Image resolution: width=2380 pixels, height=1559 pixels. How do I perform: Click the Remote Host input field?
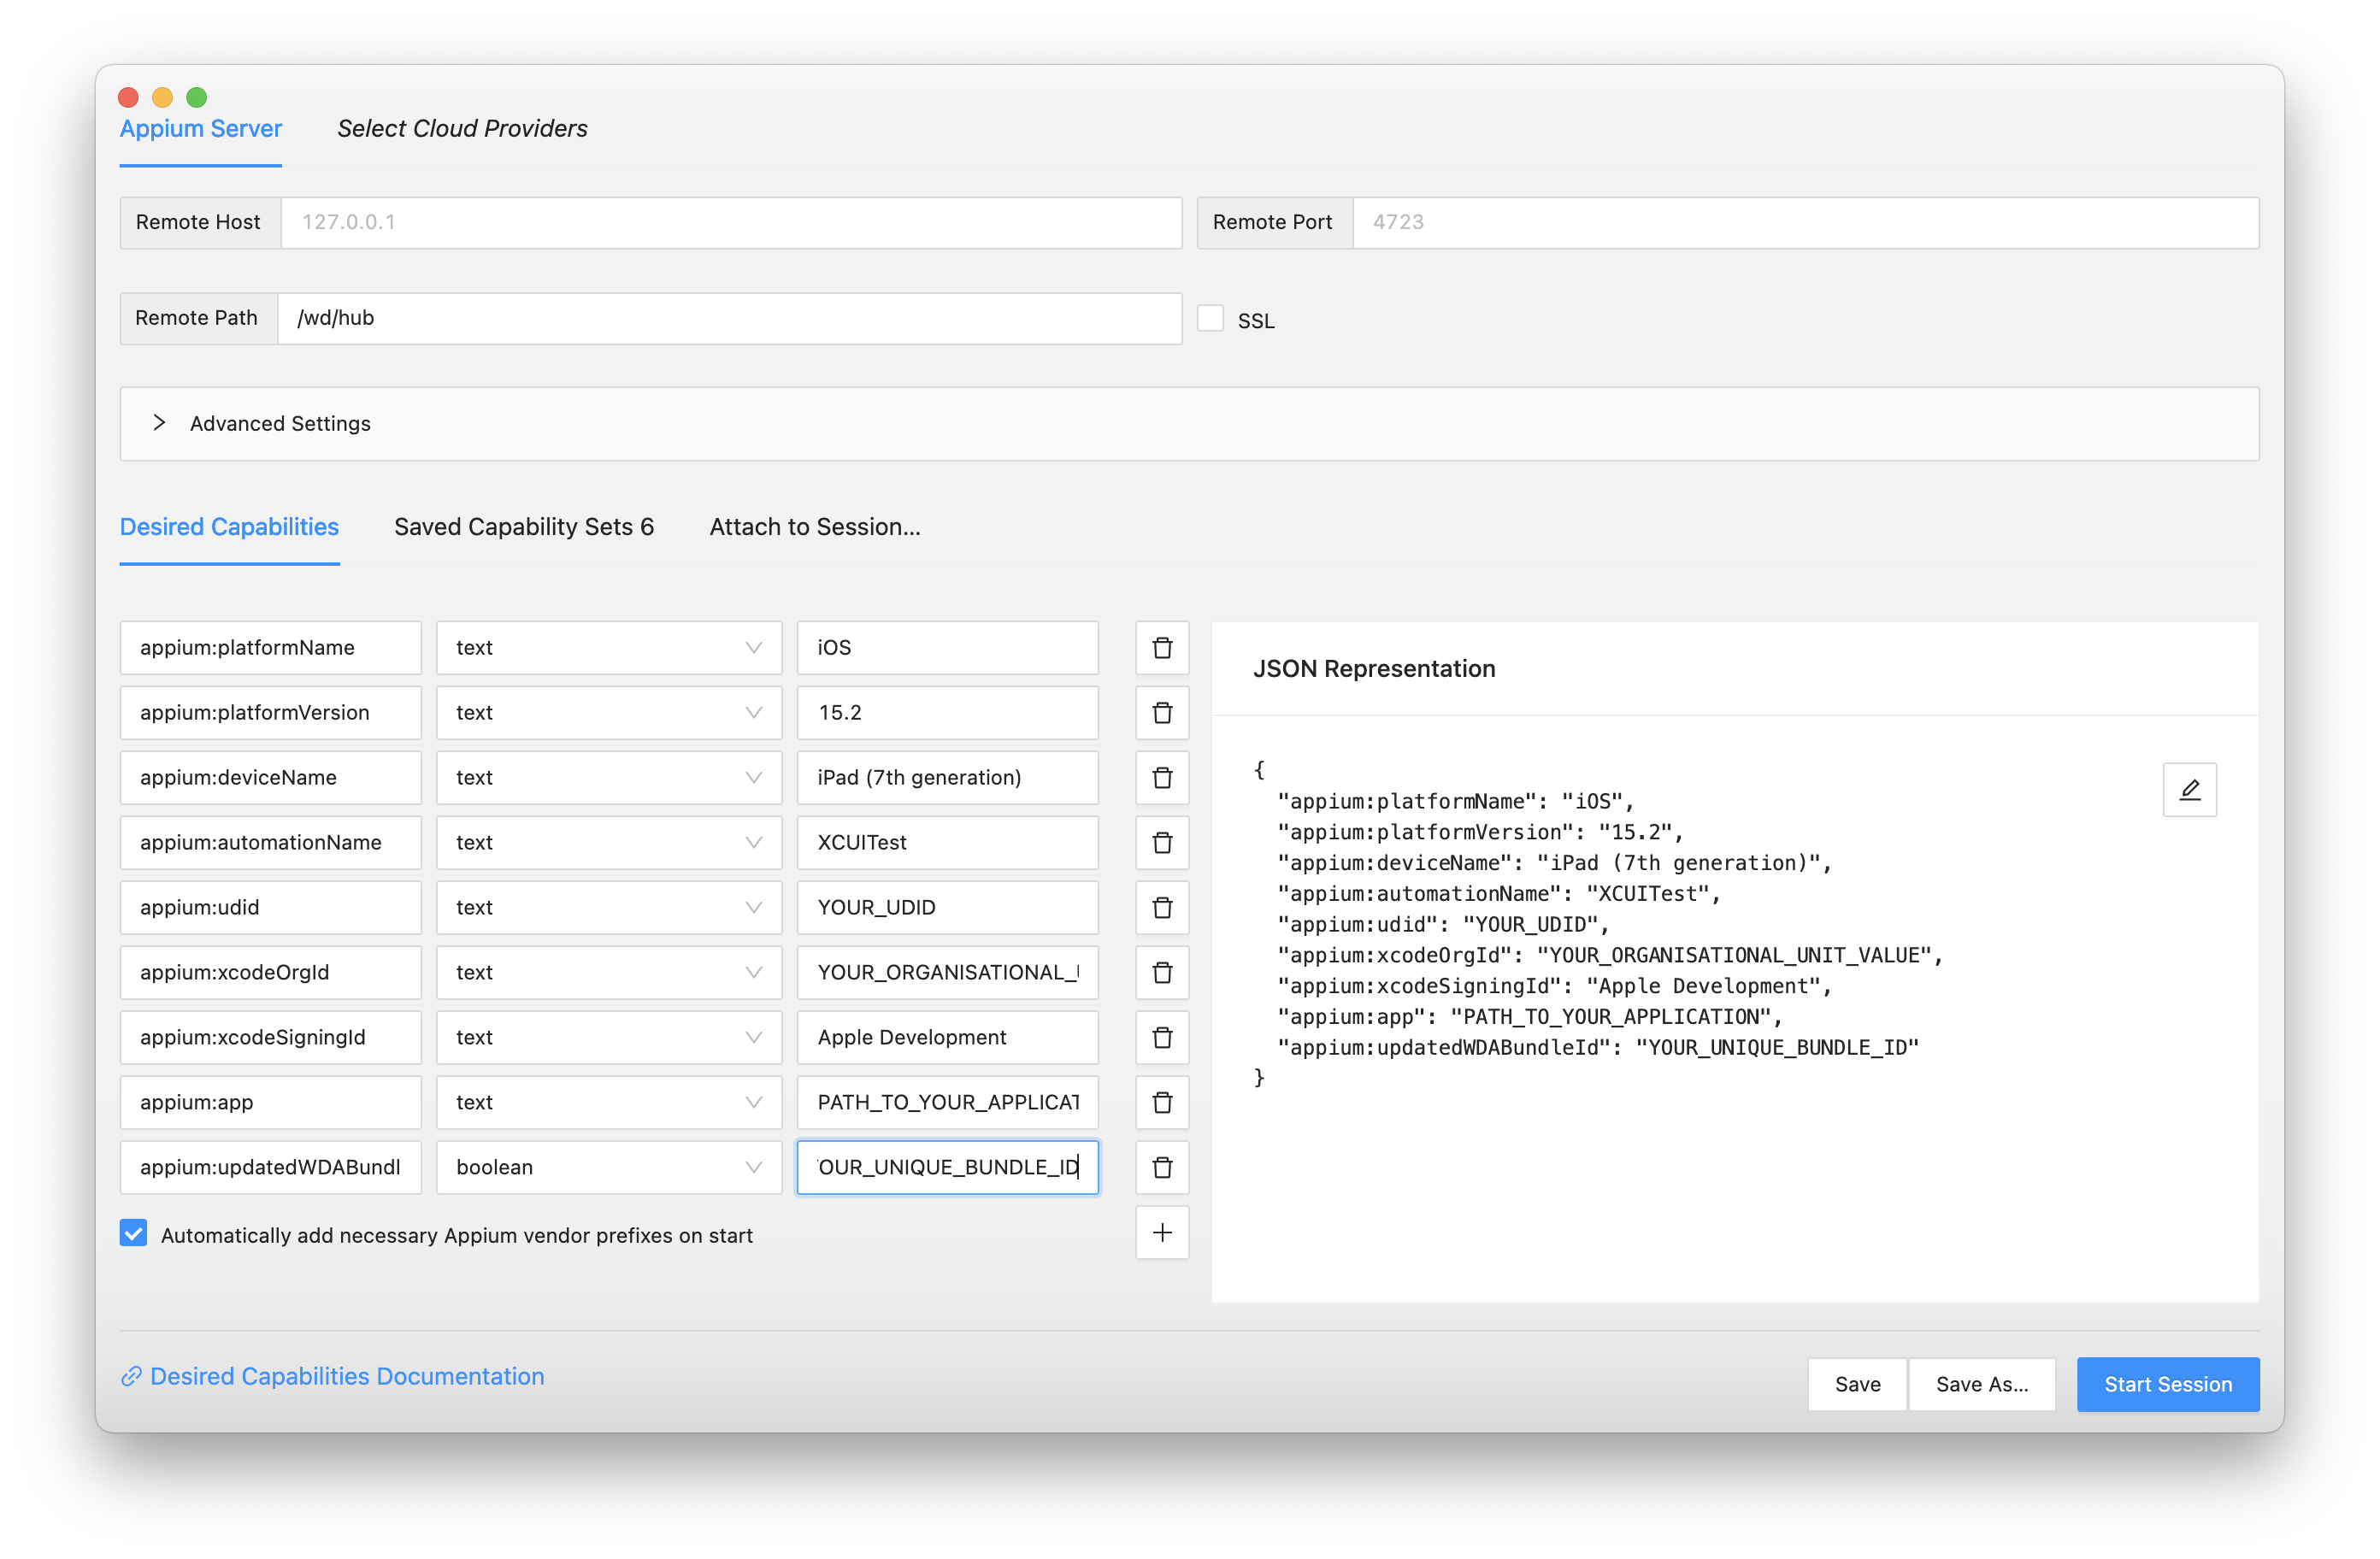pyautogui.click(x=730, y=222)
